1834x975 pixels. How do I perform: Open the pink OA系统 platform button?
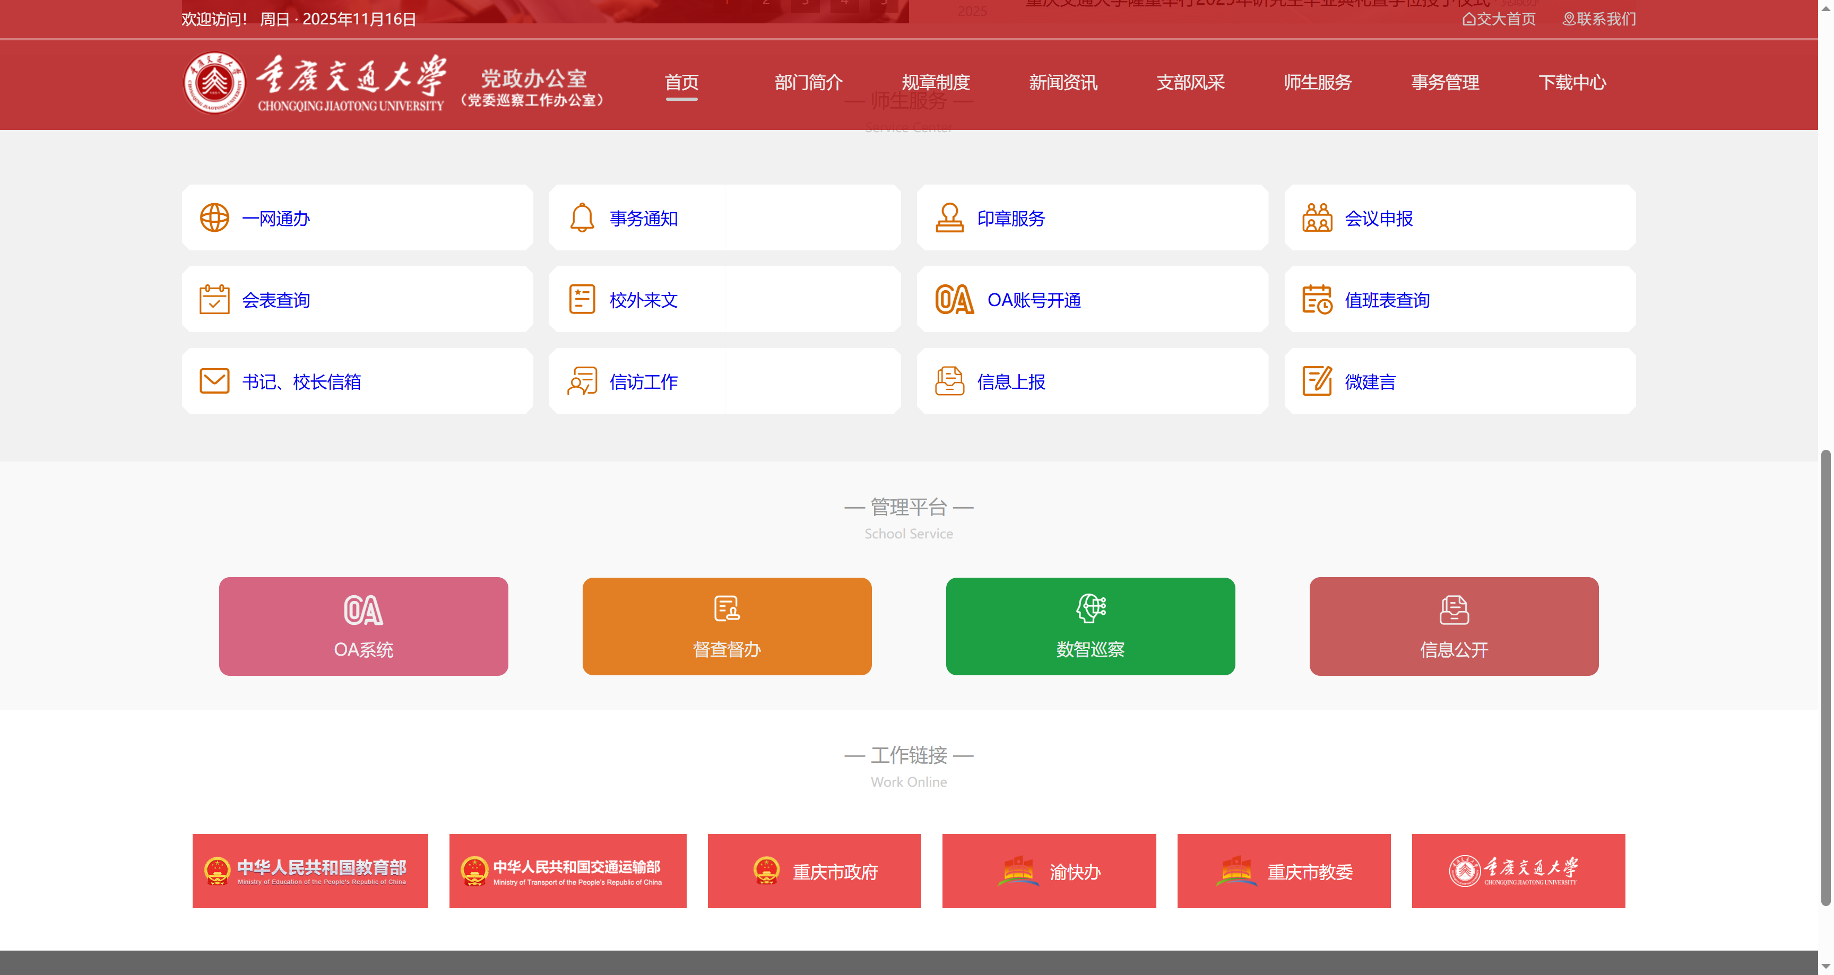(363, 626)
